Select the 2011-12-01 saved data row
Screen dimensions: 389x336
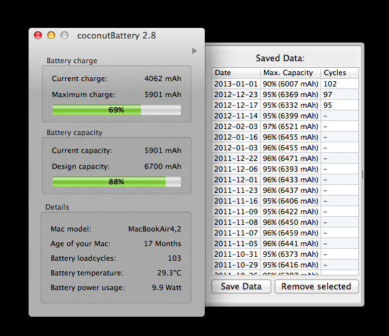pos(285,180)
